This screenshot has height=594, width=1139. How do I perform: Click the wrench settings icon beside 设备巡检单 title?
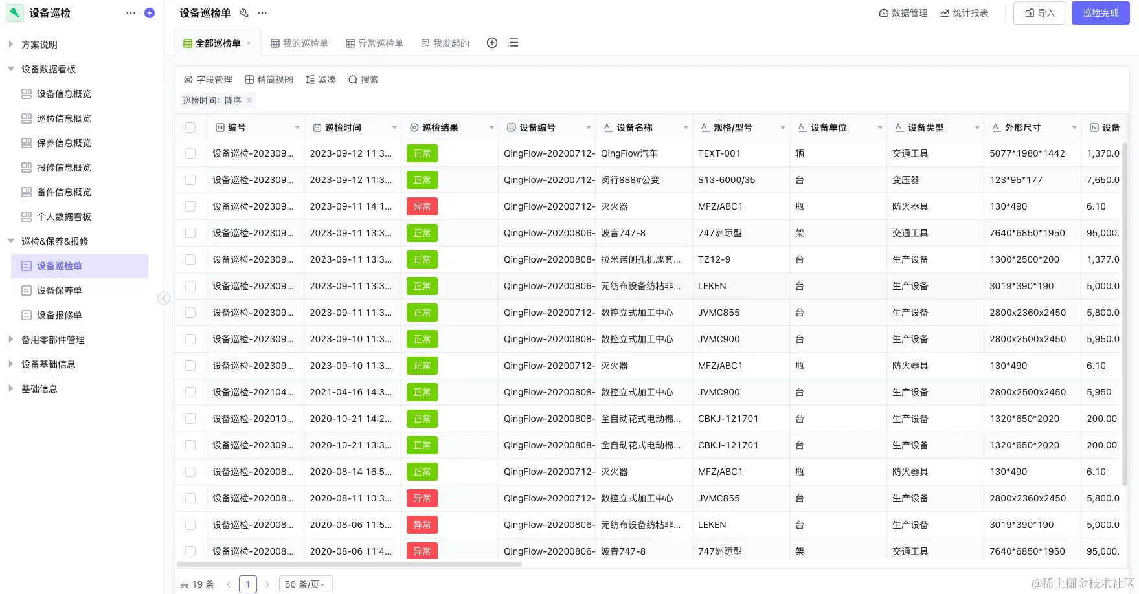tap(244, 13)
